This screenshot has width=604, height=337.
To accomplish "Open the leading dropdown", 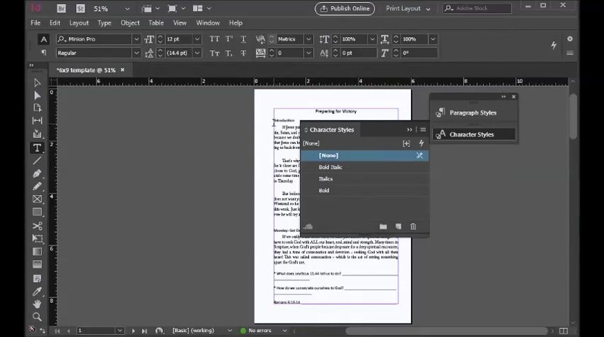I will [x=197, y=52].
